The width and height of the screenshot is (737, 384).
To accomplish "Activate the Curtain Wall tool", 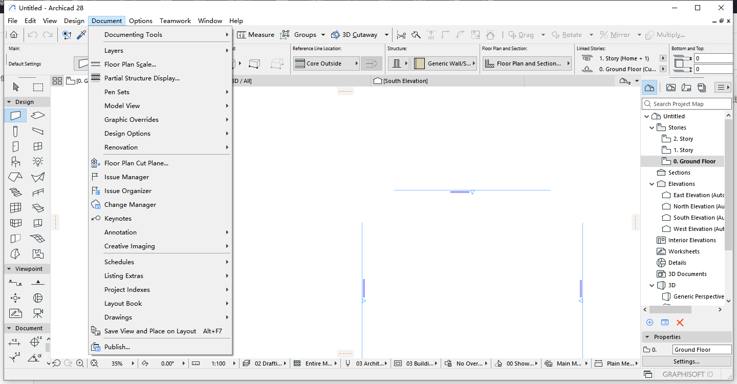I will [x=15, y=208].
